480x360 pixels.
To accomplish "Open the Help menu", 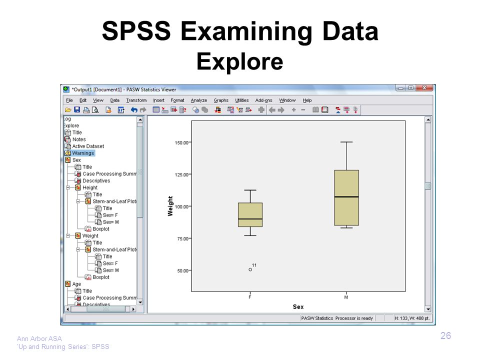I will (x=307, y=100).
